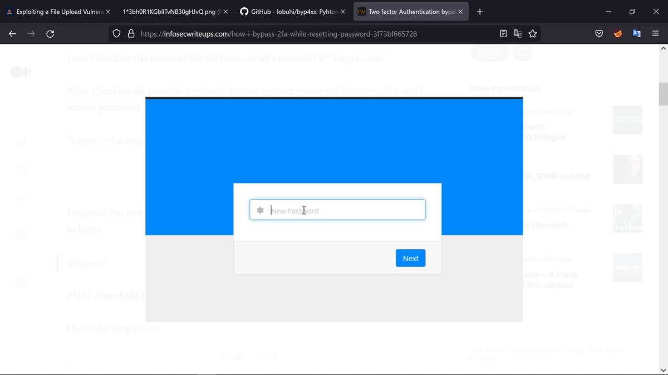The image size is (668, 375).
Task: Save the page to Pocket
Action: point(599,33)
